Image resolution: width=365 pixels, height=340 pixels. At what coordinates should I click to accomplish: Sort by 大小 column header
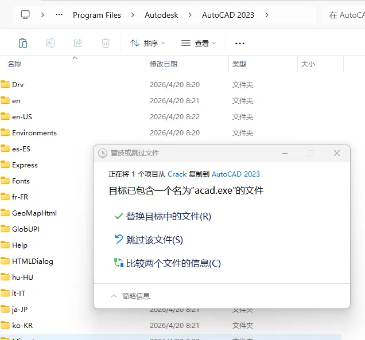308,64
